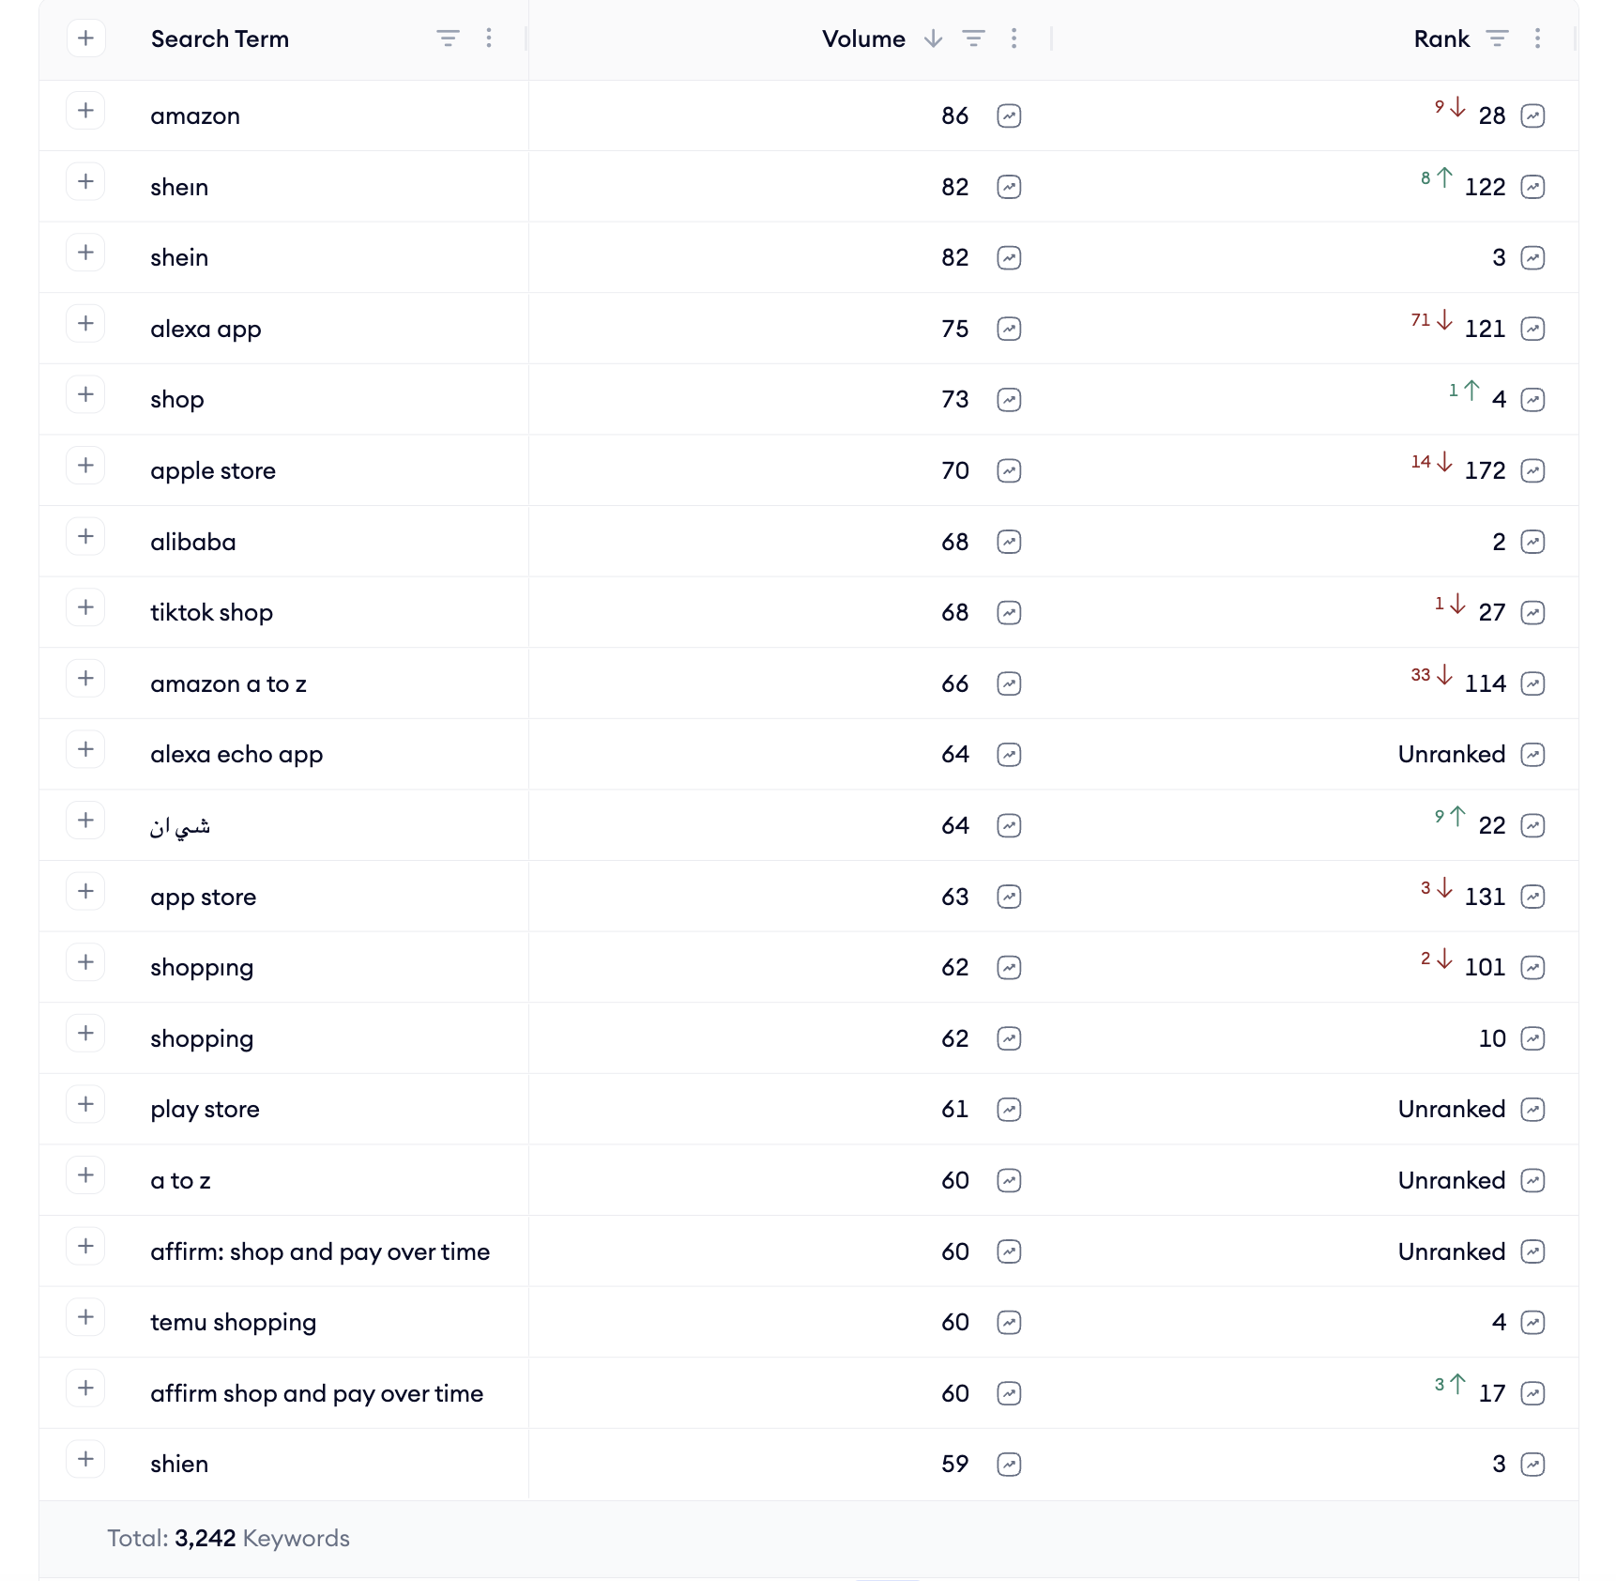Click the plus button in header row

point(85,38)
